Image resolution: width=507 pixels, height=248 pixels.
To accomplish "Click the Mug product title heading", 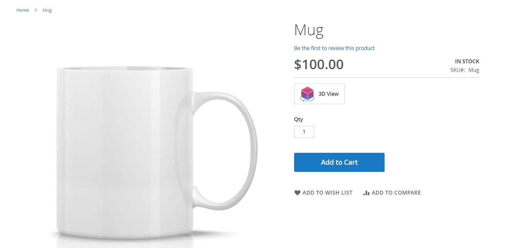I will tap(309, 30).
